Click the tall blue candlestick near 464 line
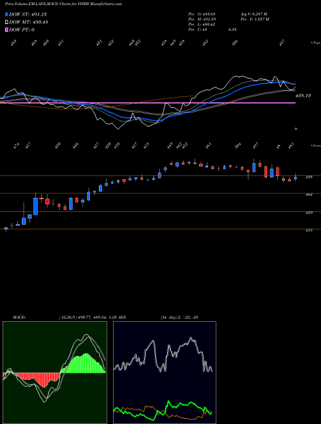The image size is (321, 424). (x=35, y=206)
